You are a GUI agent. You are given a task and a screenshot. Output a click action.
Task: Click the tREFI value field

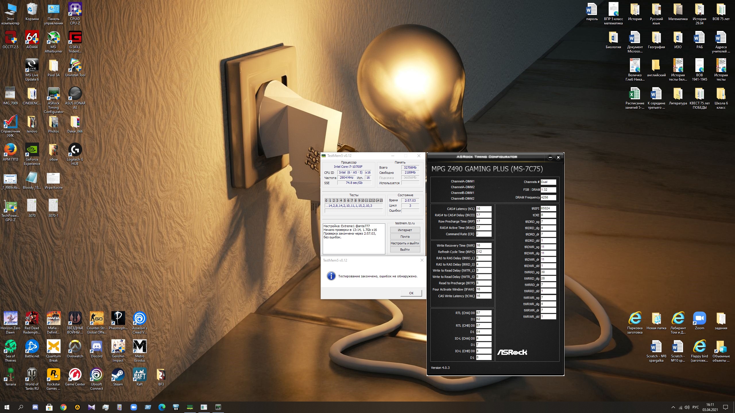coord(548,209)
